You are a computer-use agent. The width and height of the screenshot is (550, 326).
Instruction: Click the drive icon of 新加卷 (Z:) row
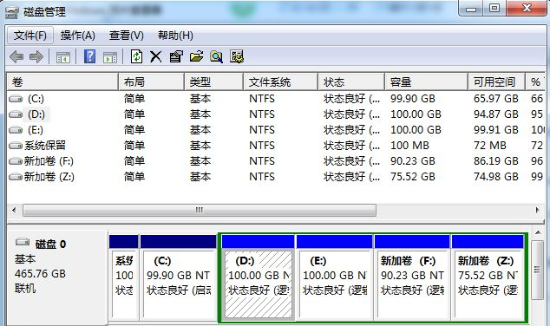click(x=16, y=177)
